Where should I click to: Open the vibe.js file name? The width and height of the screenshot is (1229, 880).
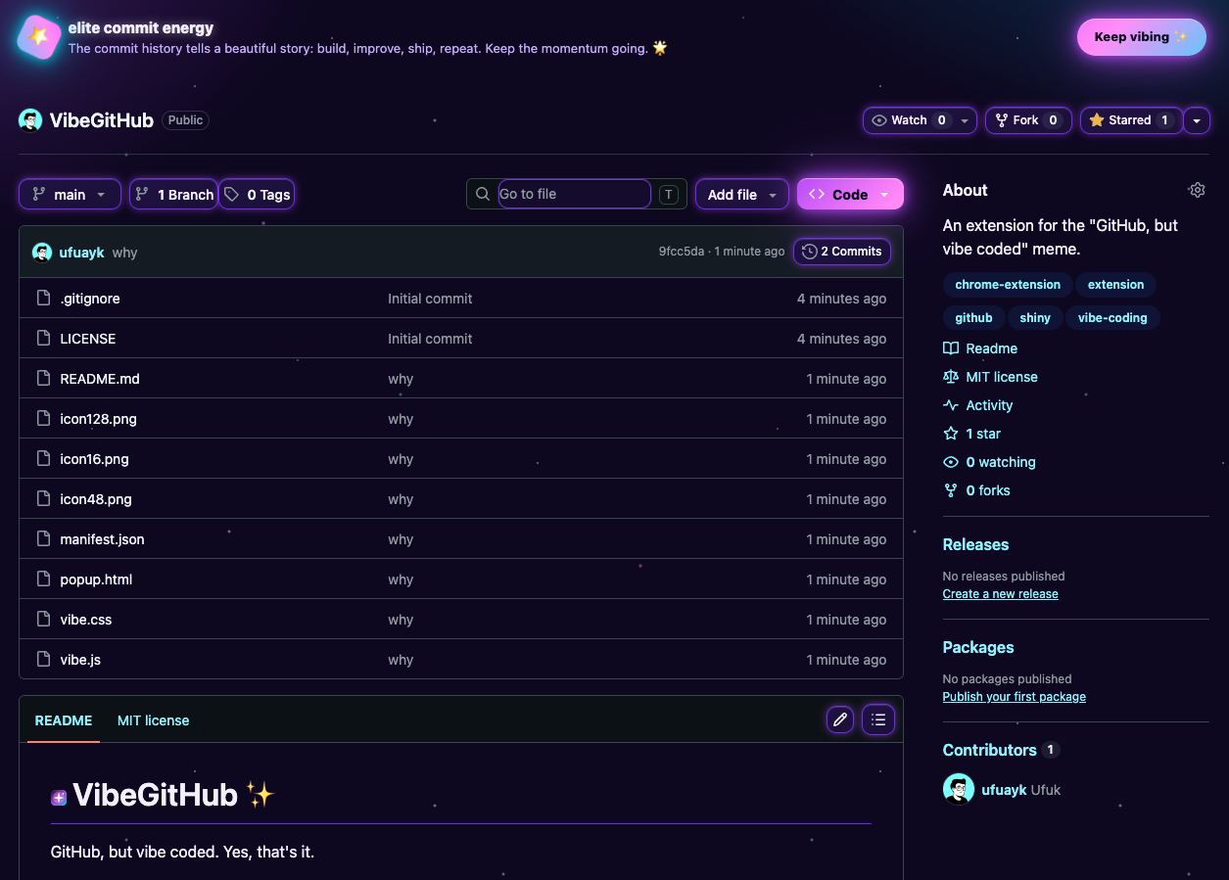[80, 660]
